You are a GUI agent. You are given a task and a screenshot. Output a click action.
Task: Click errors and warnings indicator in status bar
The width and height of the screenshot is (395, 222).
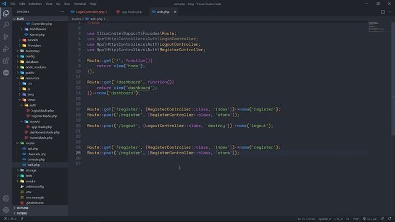pyautogui.click(x=10, y=219)
